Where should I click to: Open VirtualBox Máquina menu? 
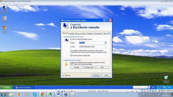4,4
